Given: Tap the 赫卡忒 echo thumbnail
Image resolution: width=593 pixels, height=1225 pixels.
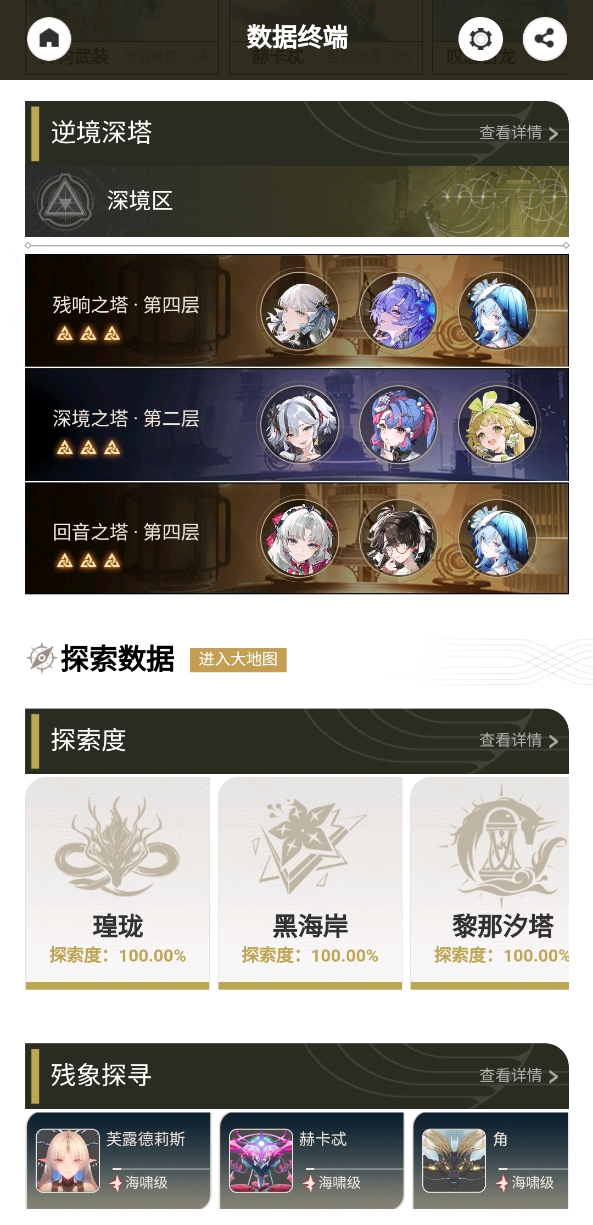Looking at the screenshot, I should (261, 1160).
